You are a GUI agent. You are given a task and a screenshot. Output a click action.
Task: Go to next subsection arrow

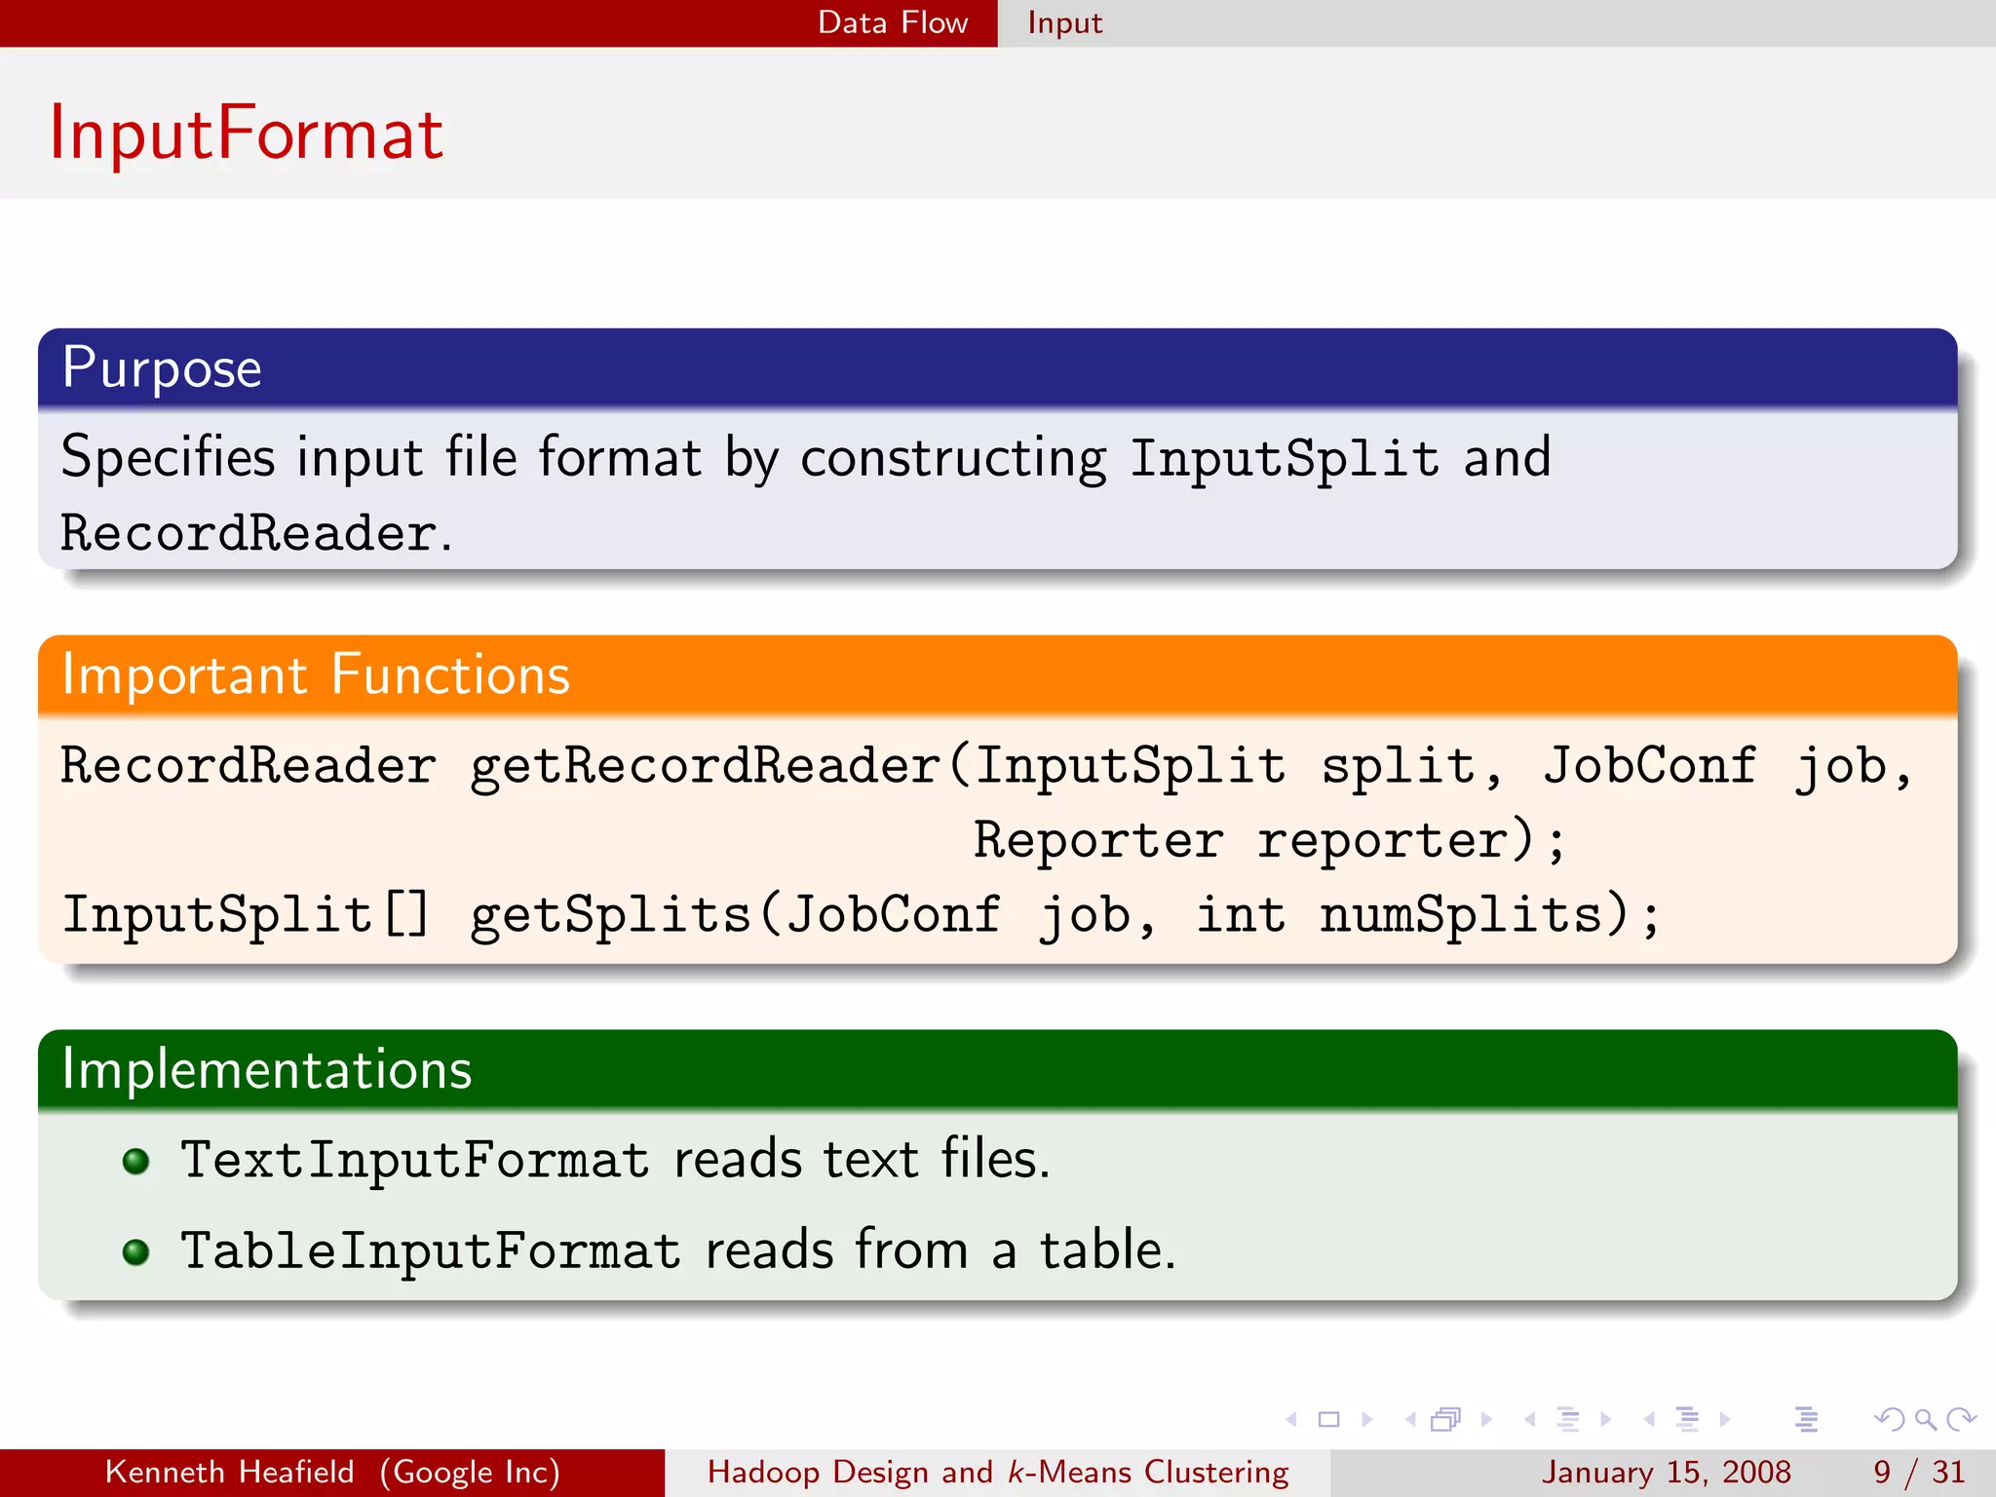pos(1605,1420)
